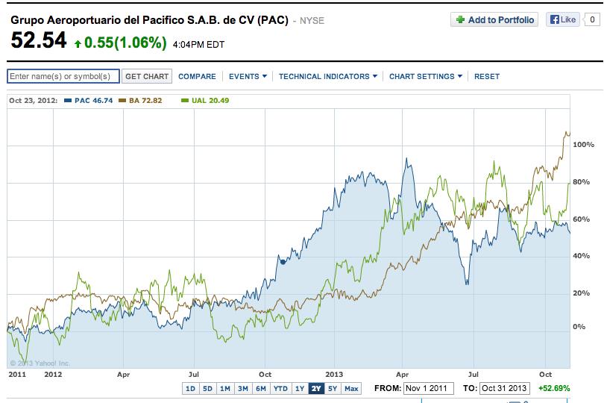This screenshot has width=604, height=403.
Task: Select the YTD time range tab
Action: [280, 388]
